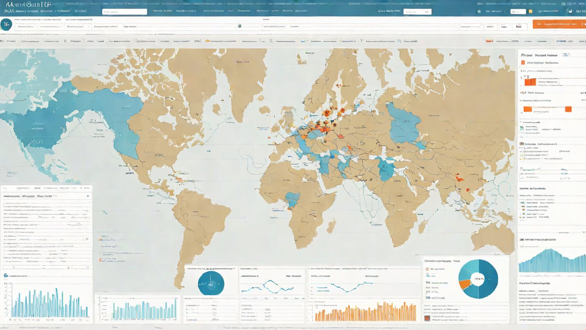
Task: Click the teal circular gauge below the map
Action: 211,283
